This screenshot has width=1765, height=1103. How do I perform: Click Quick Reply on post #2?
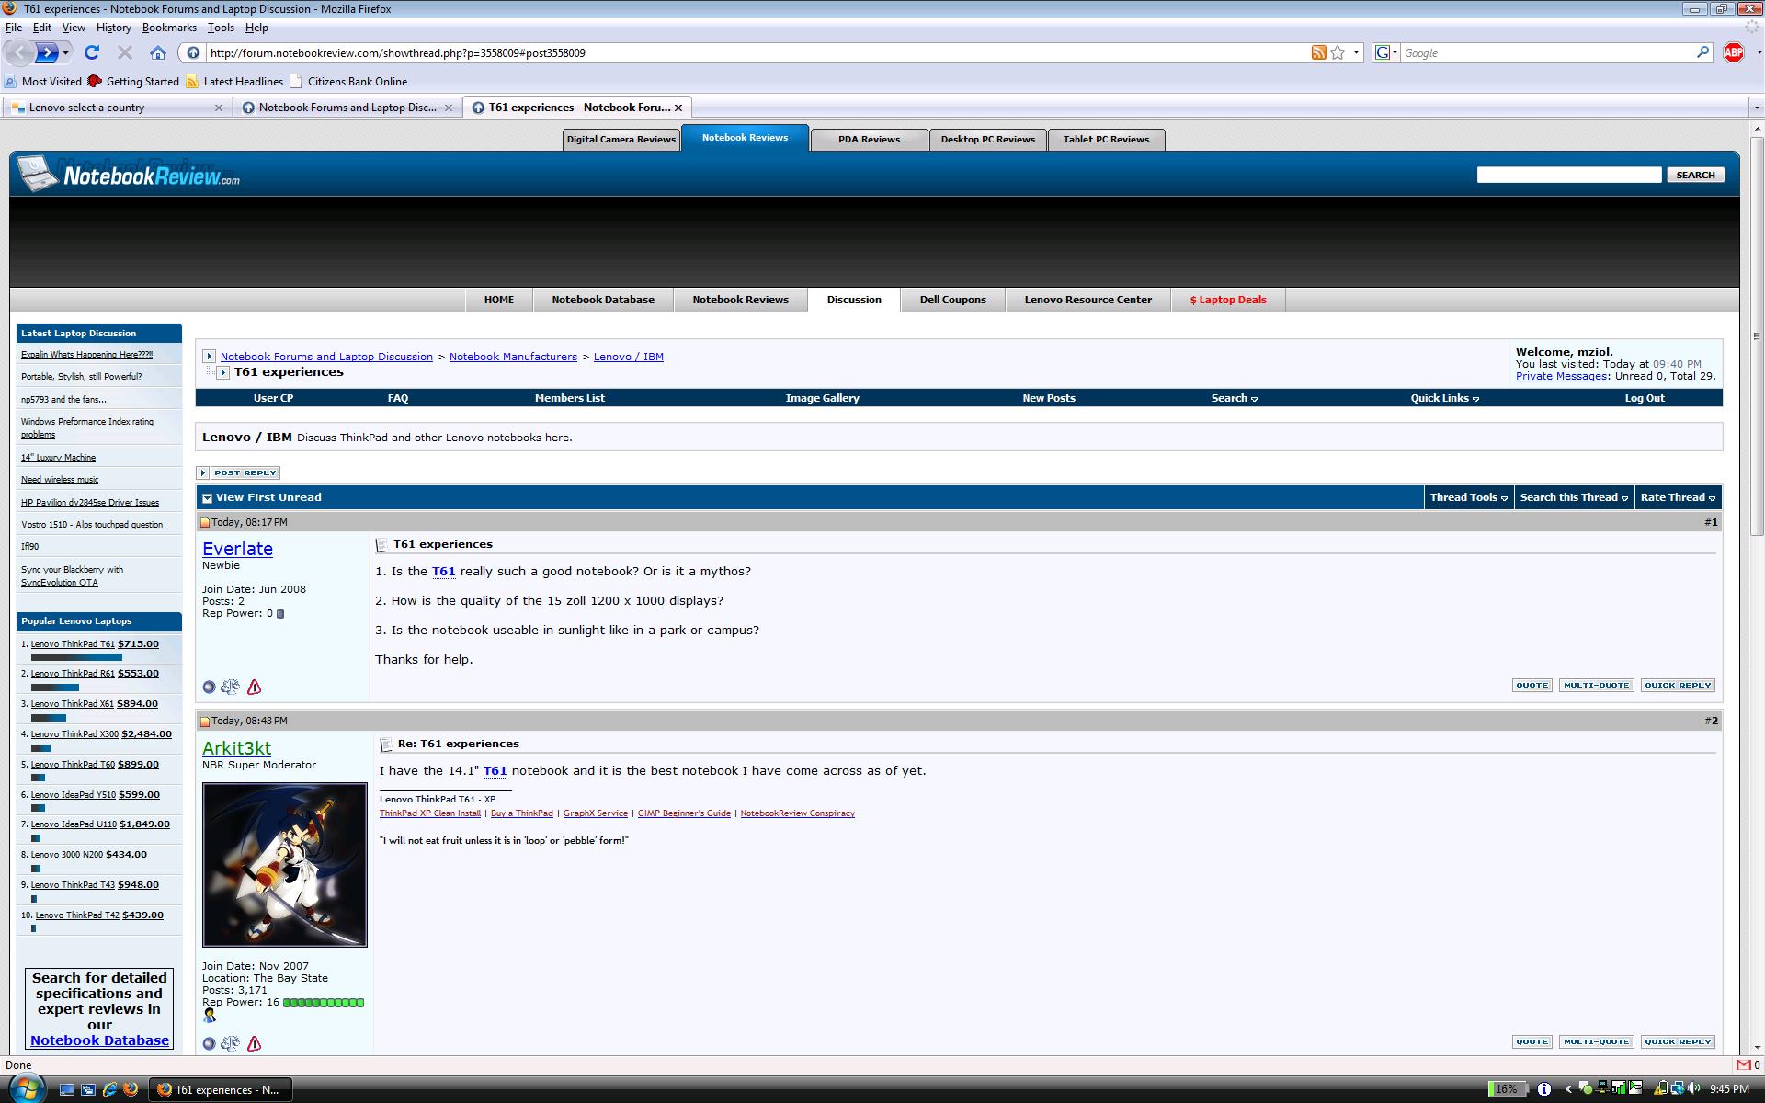tap(1678, 1042)
